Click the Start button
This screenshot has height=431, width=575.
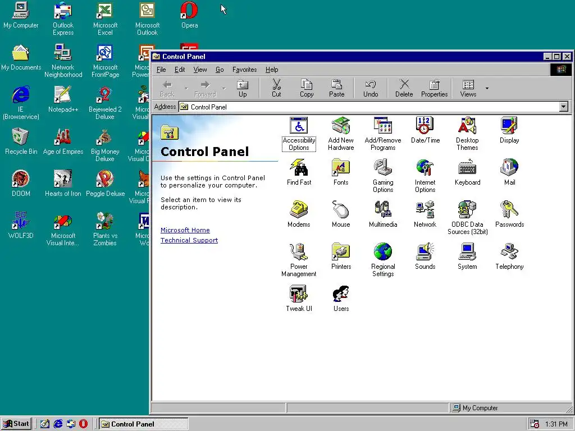tap(16, 424)
